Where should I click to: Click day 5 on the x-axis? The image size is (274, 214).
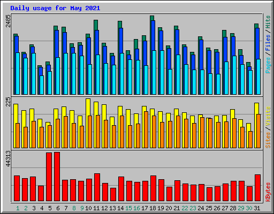tap(50, 208)
